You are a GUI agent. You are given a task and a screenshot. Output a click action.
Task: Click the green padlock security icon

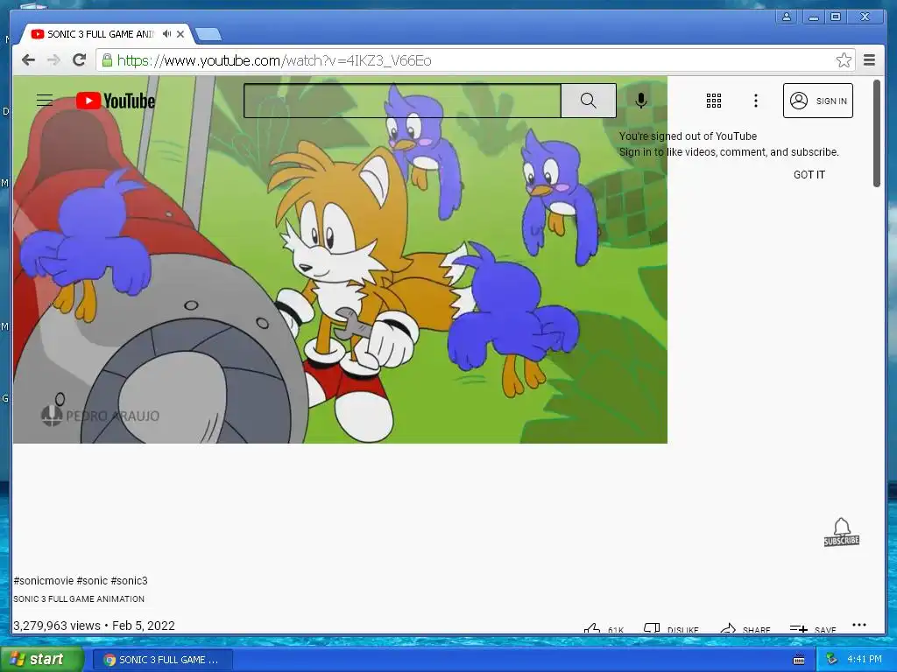click(107, 60)
